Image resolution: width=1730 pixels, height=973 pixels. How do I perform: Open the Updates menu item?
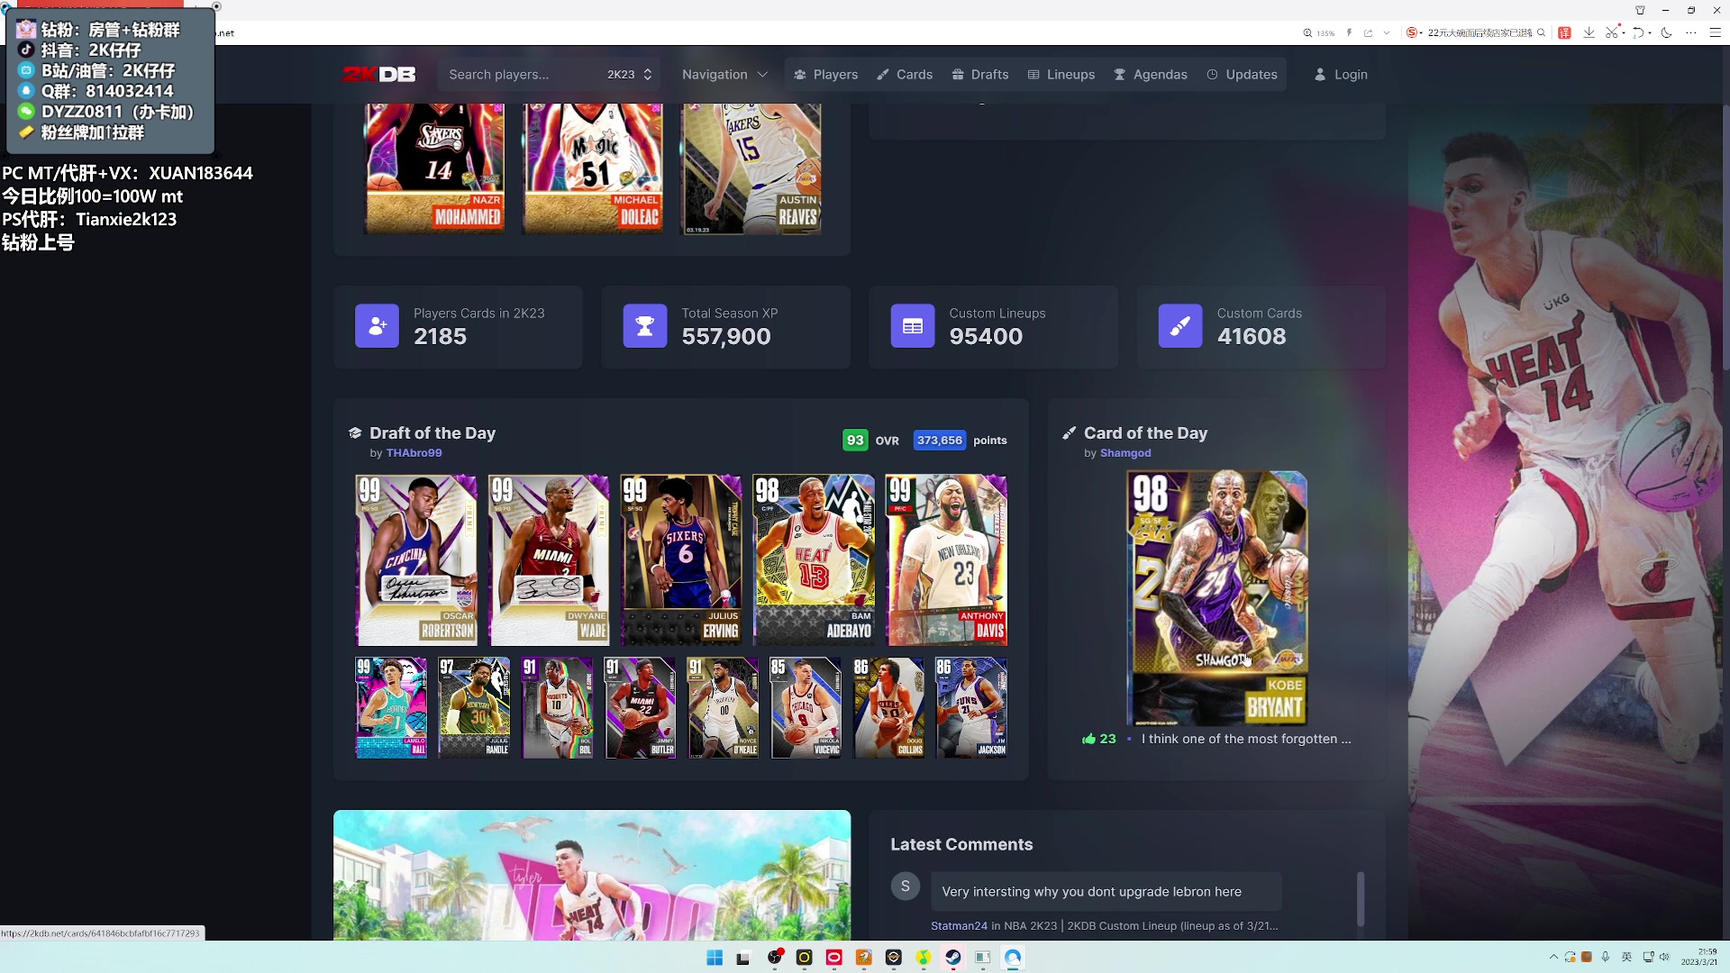point(1242,74)
